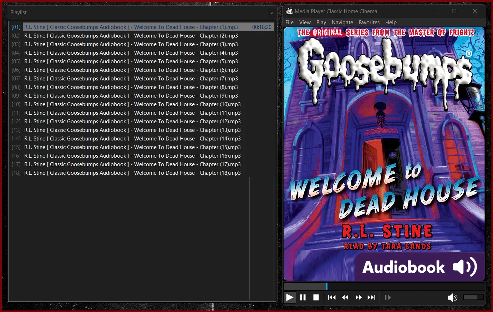Stop playback with the square button
The height and width of the screenshot is (312, 493).
click(x=316, y=297)
